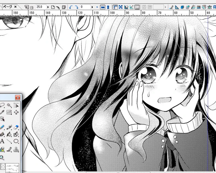This screenshot has width=216, height=173.
Task: Reset rotation with the blue dot button
Action: pos(97,7)
